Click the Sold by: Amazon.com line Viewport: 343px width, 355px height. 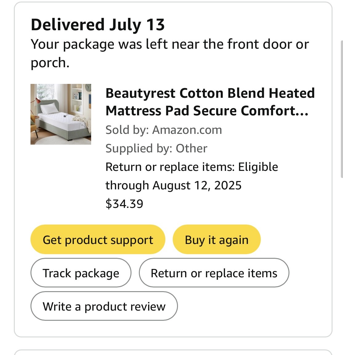click(x=163, y=130)
